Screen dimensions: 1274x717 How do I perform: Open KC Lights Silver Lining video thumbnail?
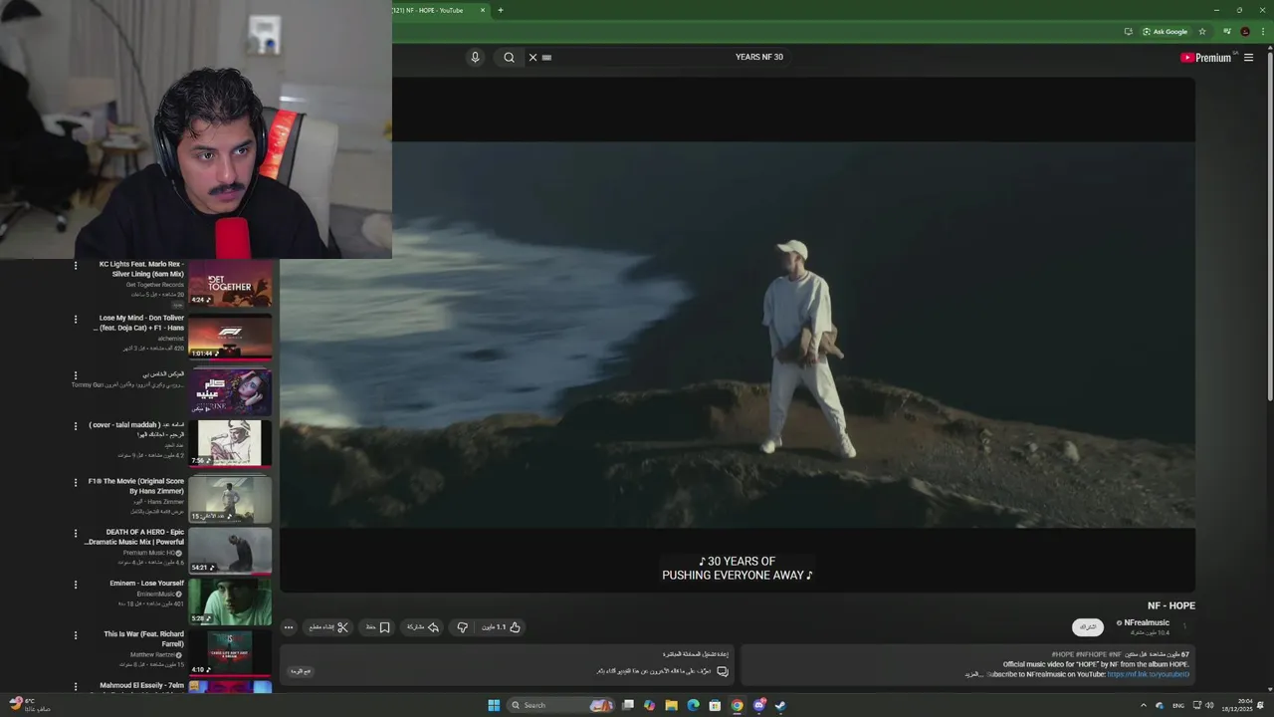[230, 283]
